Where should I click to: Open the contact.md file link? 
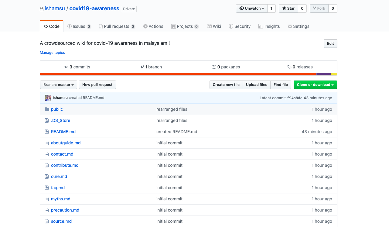(x=62, y=154)
